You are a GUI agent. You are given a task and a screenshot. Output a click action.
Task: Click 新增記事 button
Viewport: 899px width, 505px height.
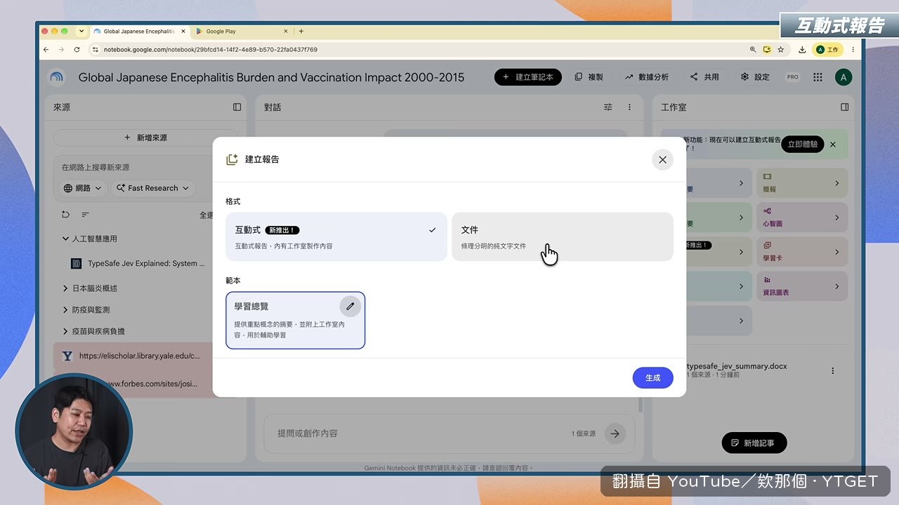754,443
